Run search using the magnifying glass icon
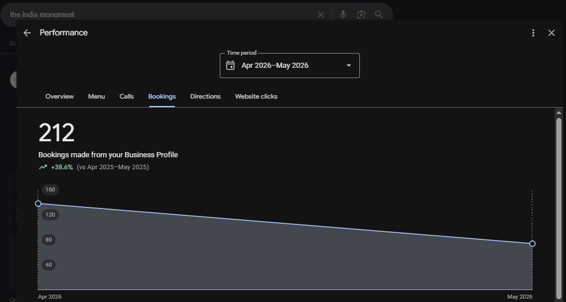Image resolution: width=566 pixels, height=302 pixels. point(379,14)
